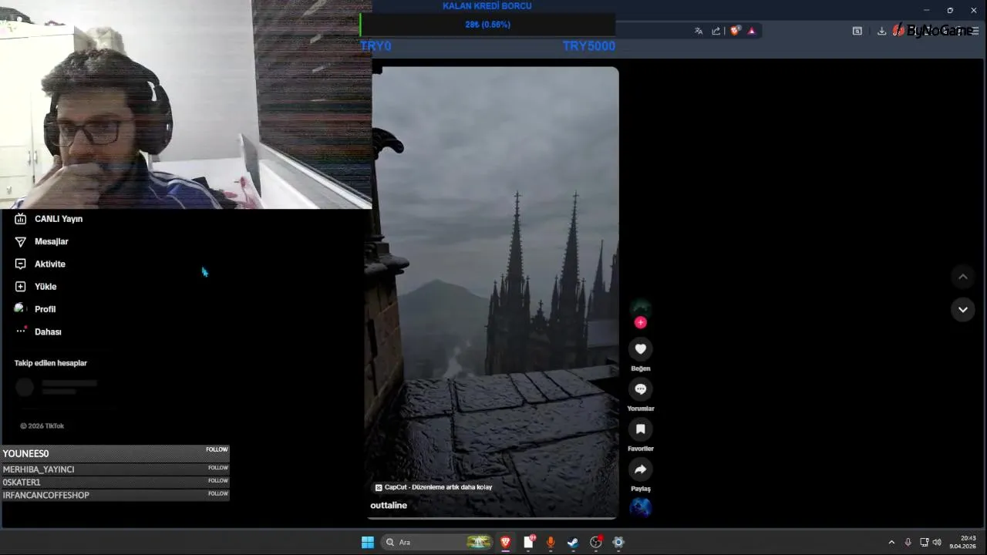Toggle Brave sidebar panel icon

point(857,31)
